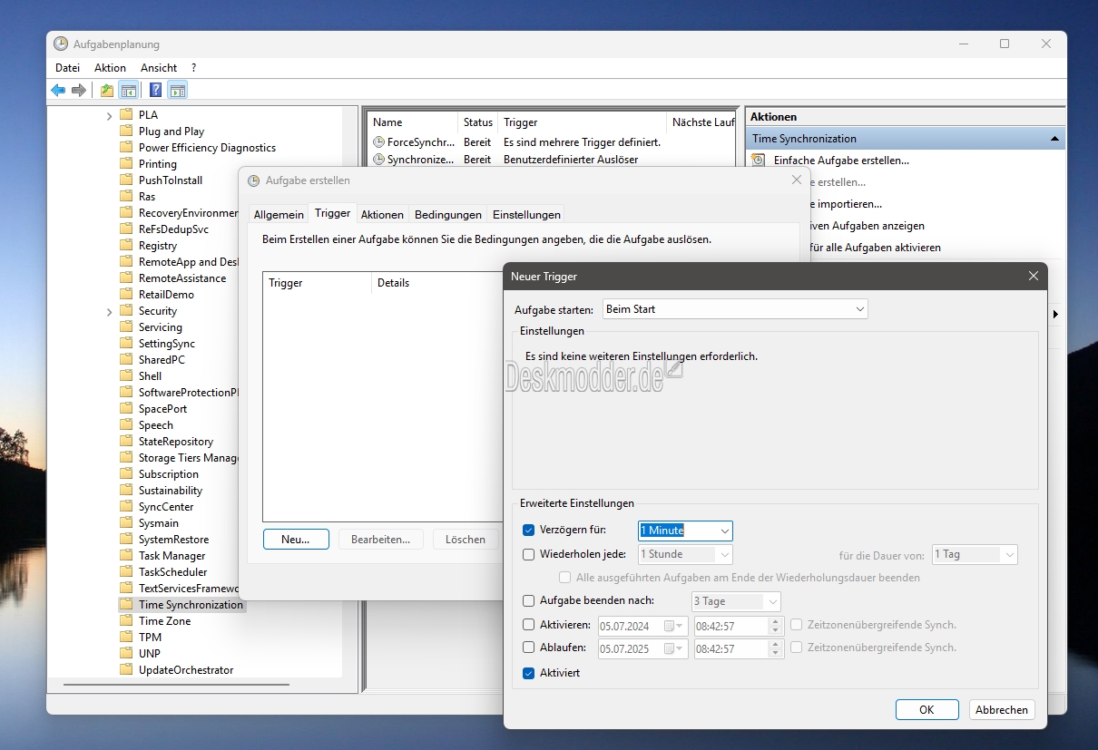Close the Neuer Trigger dialog
The height and width of the screenshot is (750, 1098).
(x=1033, y=277)
